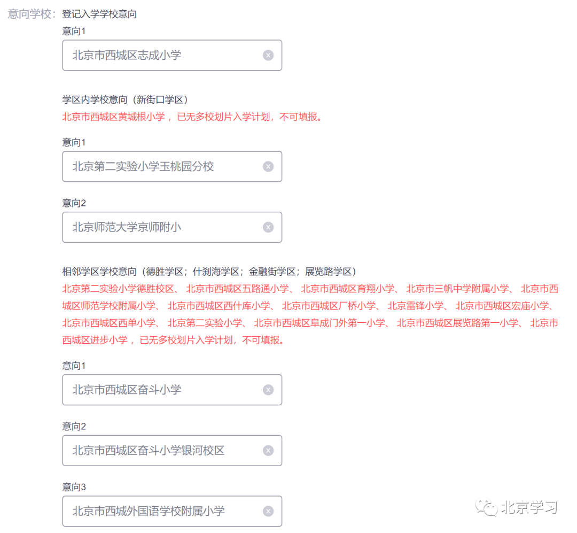The width and height of the screenshot is (577, 533).
Task: Click red text 北京市西城区西什库小学
Action: (x=219, y=306)
